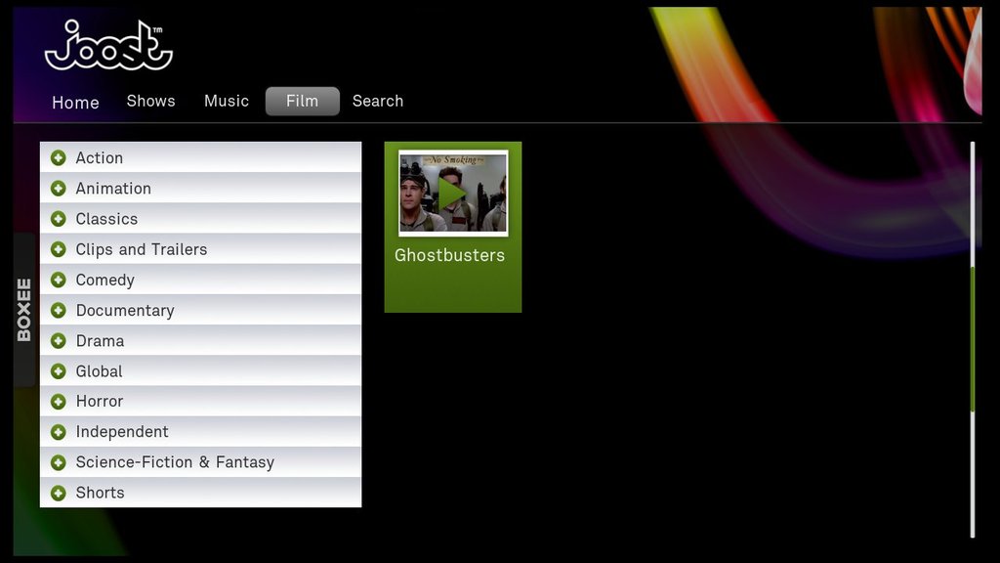Switch to the Shows tab
This screenshot has height=563, width=1000.
(x=150, y=101)
